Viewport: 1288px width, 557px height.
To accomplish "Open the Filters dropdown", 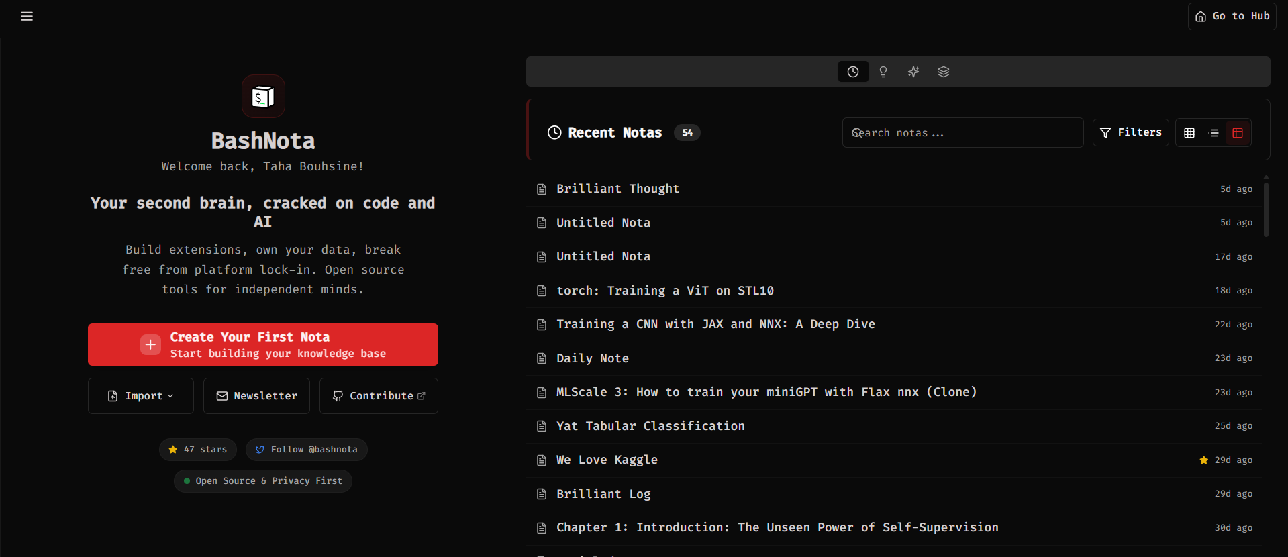I will coord(1131,133).
